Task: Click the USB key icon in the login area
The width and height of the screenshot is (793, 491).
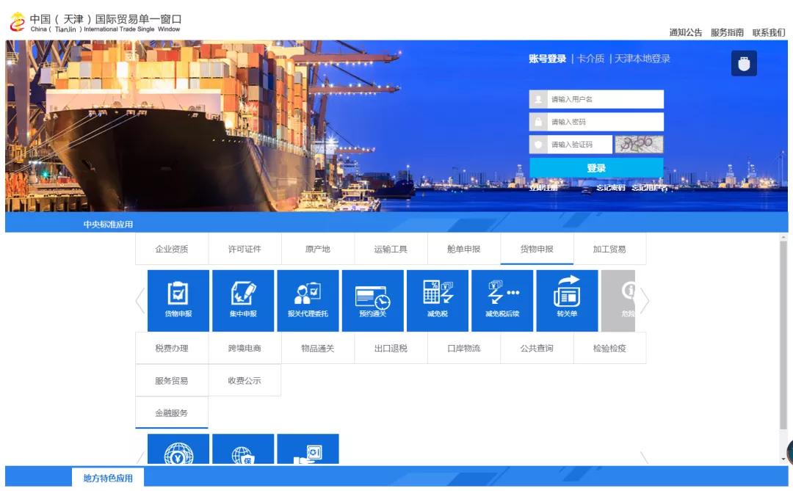Action: pyautogui.click(x=743, y=63)
